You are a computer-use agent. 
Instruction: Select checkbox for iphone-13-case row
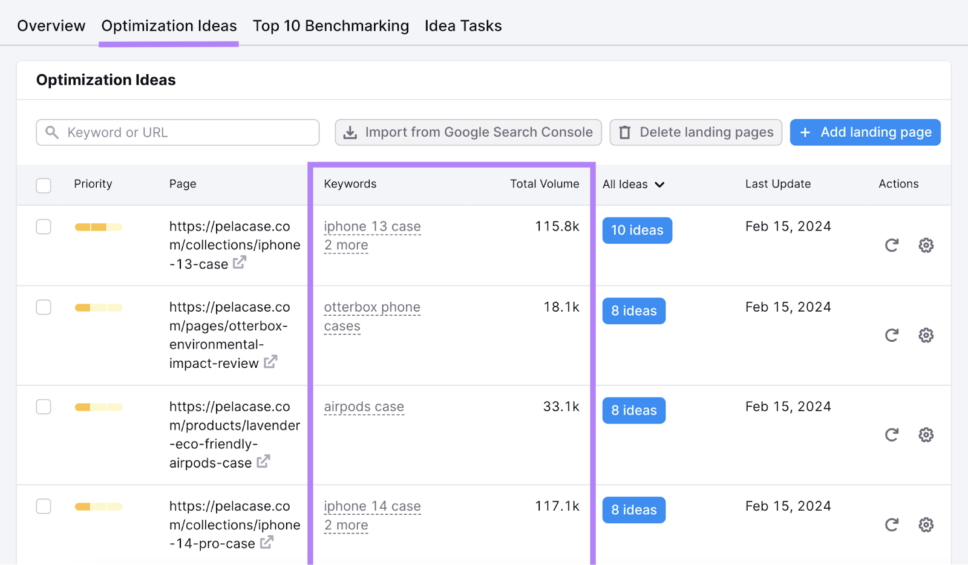[x=44, y=227]
